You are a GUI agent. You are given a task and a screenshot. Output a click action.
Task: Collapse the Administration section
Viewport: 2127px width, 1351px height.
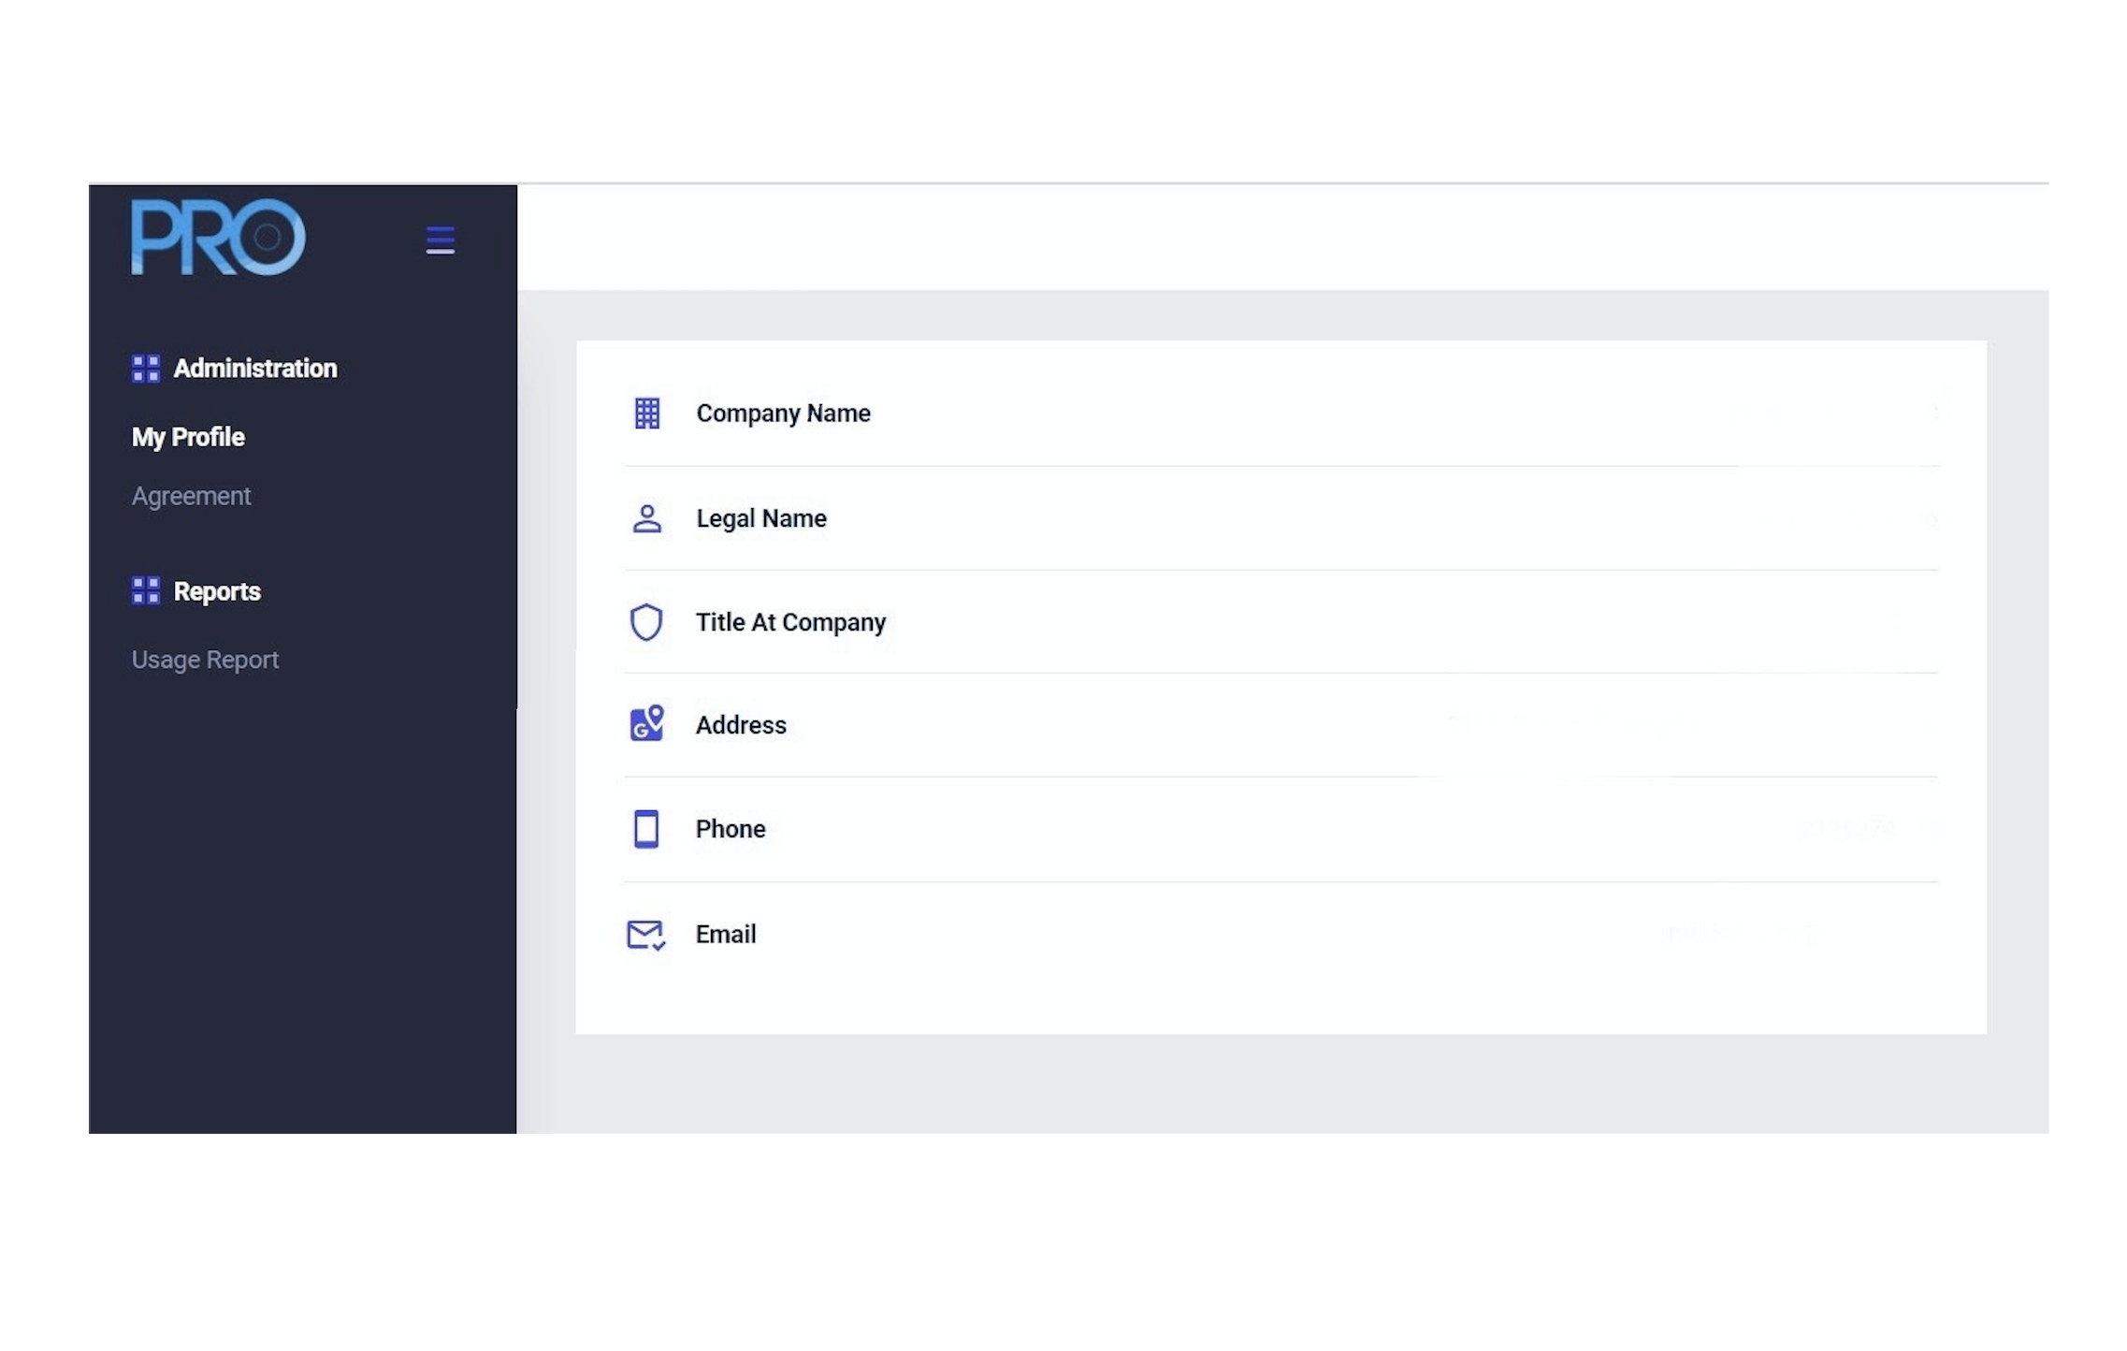(254, 368)
